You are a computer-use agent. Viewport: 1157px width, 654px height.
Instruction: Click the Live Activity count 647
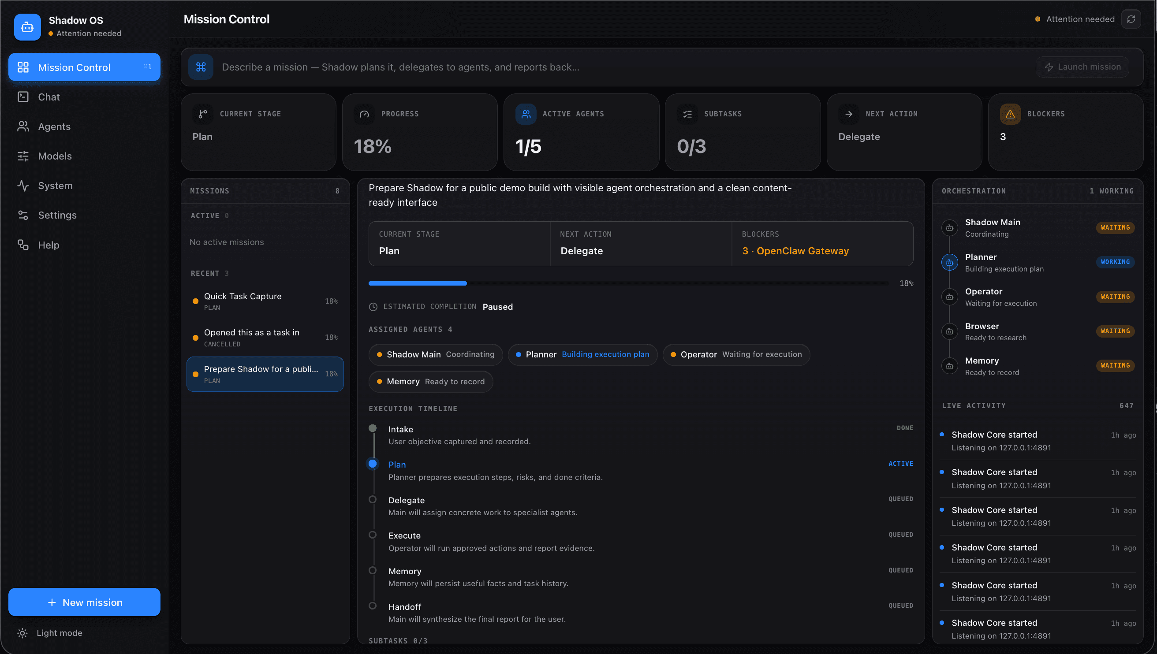[1127, 405]
